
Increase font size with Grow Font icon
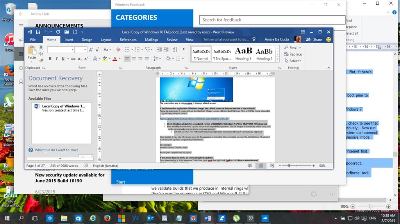point(91,49)
